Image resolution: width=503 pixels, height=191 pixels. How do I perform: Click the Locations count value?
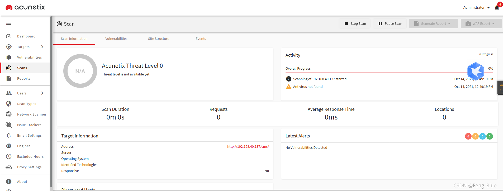tap(444, 117)
